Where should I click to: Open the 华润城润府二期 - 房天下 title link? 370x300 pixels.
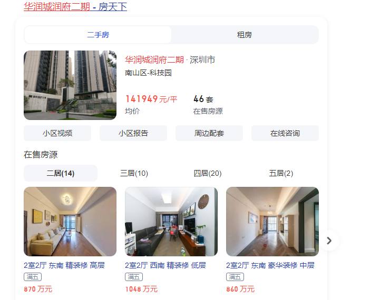tap(75, 7)
